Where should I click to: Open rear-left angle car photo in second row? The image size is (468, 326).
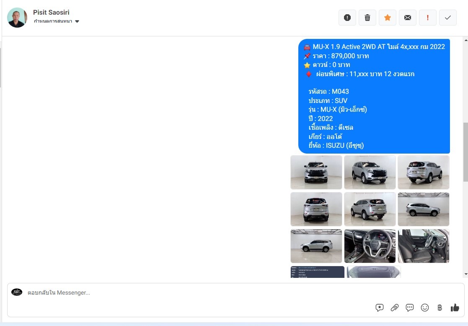tap(370, 209)
